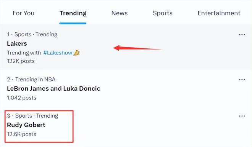This screenshot has height=147, width=252.
Task: Open the News tab
Action: click(120, 13)
